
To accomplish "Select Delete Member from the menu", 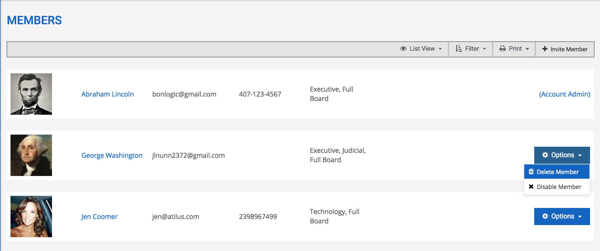I will pos(557,172).
